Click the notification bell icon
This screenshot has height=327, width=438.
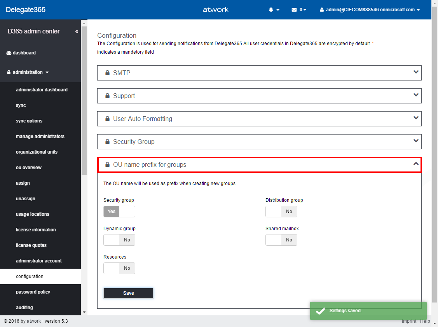[271, 10]
